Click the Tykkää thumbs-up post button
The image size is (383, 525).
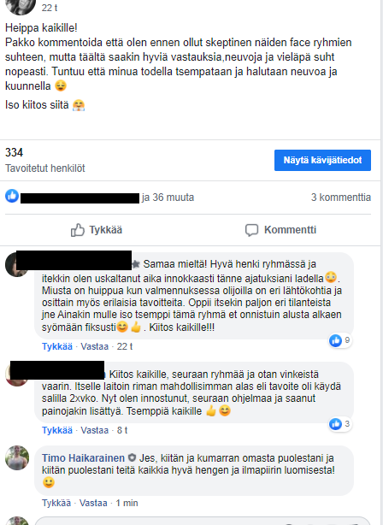click(97, 230)
